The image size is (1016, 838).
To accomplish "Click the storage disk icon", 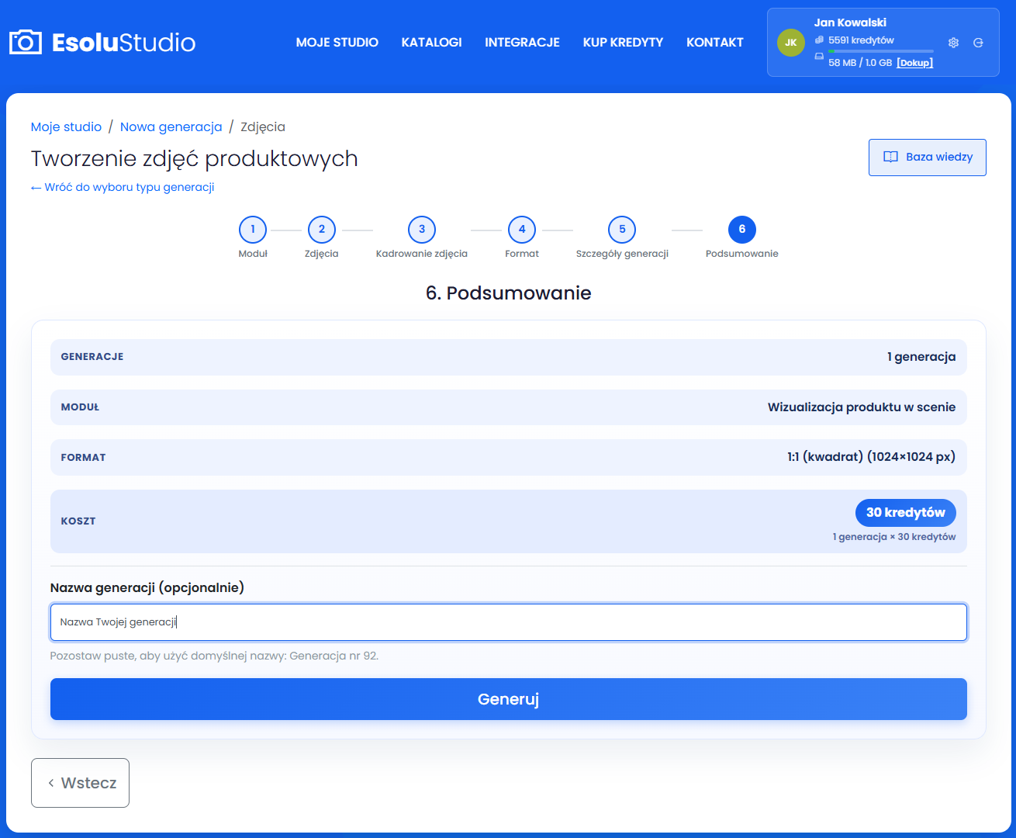I will pyautogui.click(x=819, y=57).
